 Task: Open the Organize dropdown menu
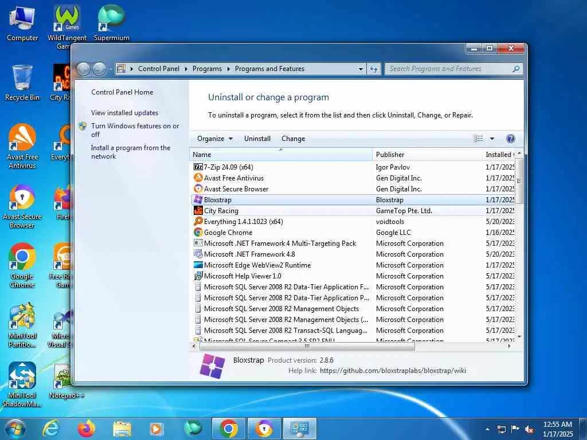coord(215,139)
